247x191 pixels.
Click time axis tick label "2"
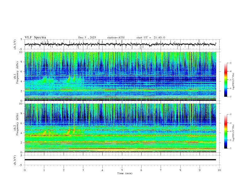point(64,170)
